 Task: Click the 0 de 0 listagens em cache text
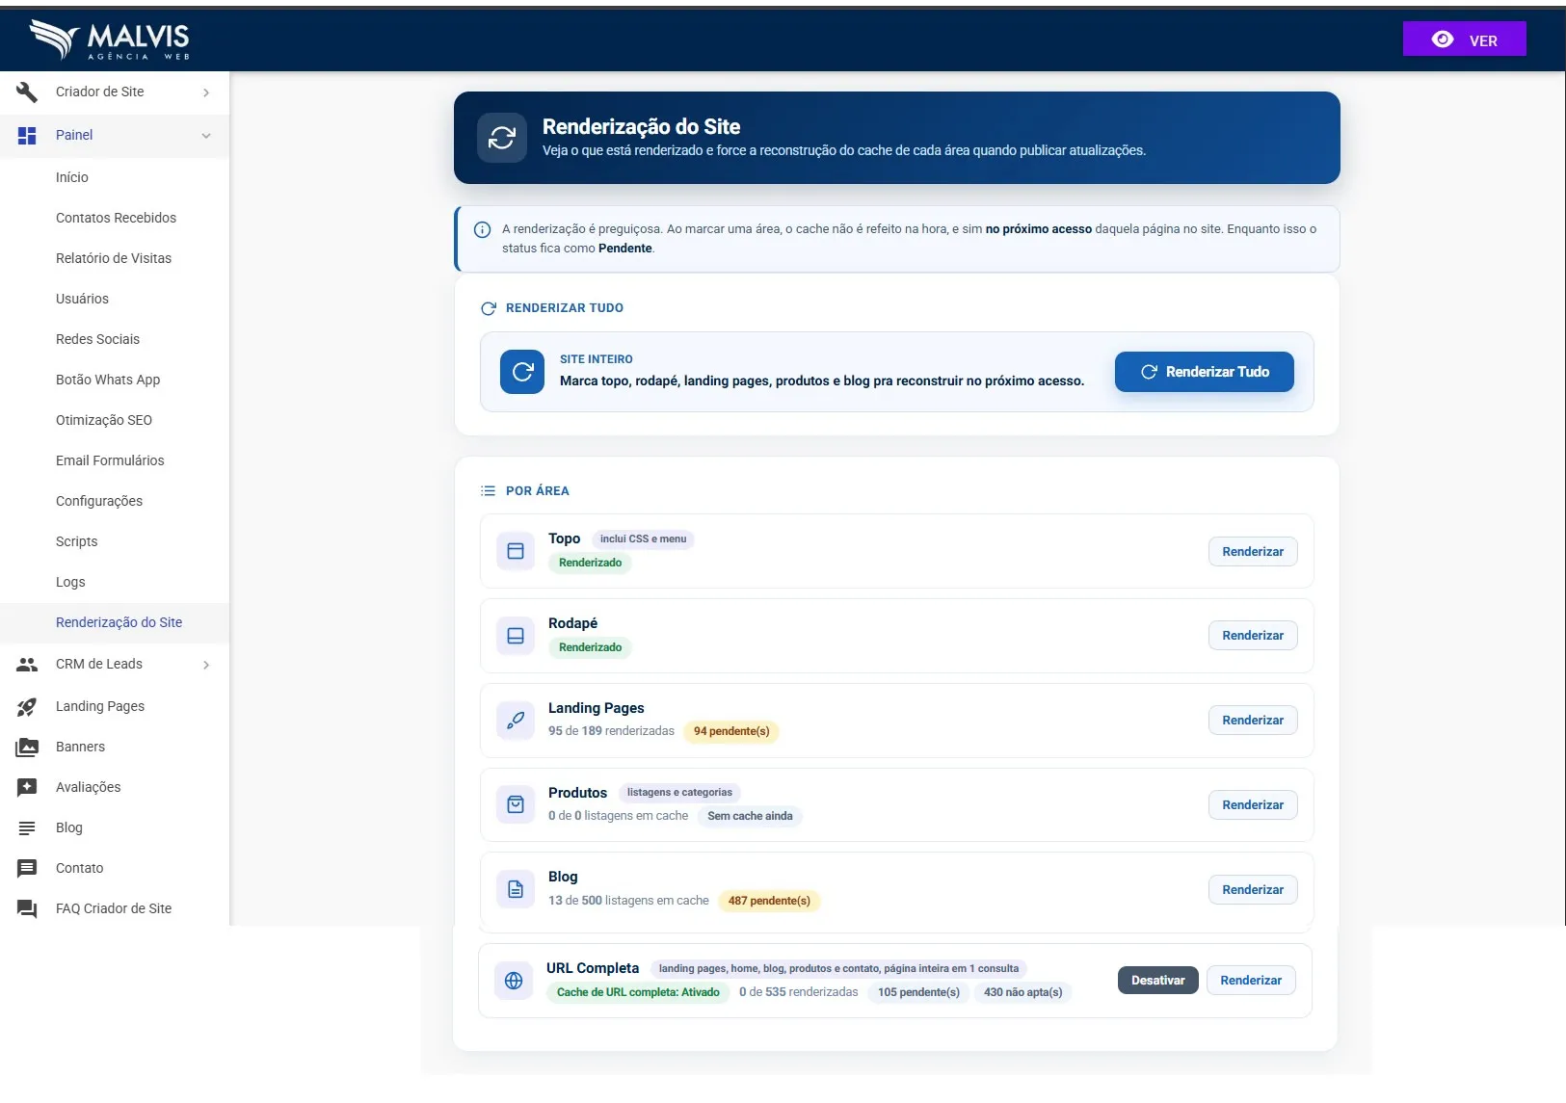[x=618, y=816]
